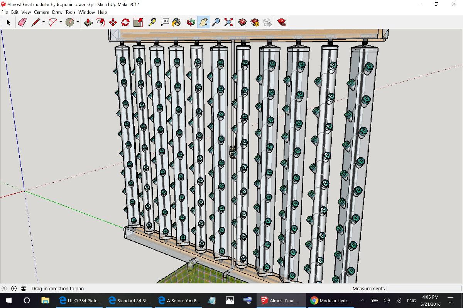Activate the Push/Pull tool

88,22
